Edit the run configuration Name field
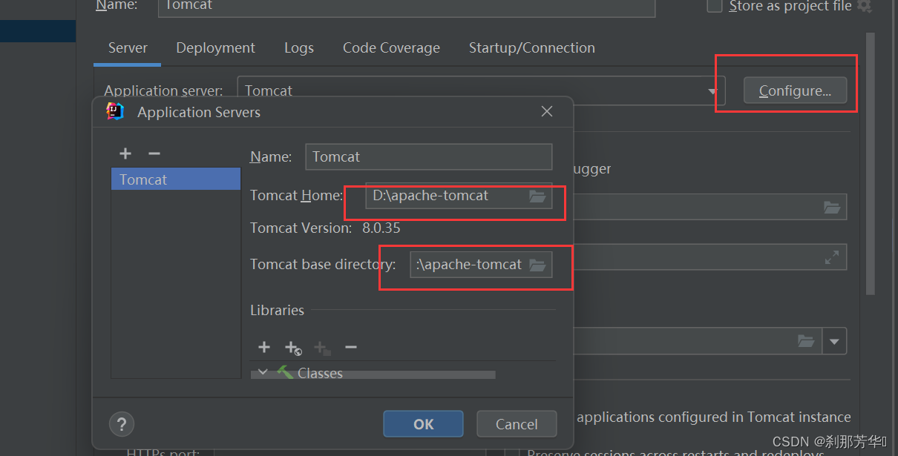898x456 pixels. coord(407,6)
